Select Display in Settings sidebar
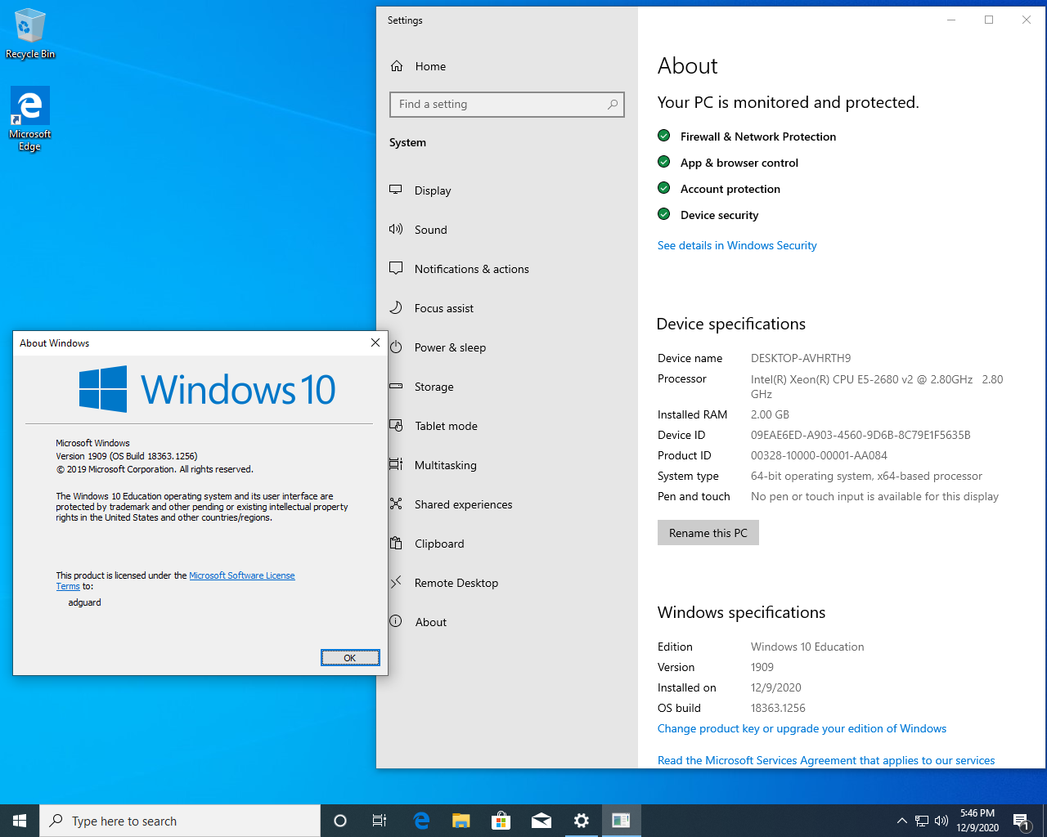 click(507, 190)
